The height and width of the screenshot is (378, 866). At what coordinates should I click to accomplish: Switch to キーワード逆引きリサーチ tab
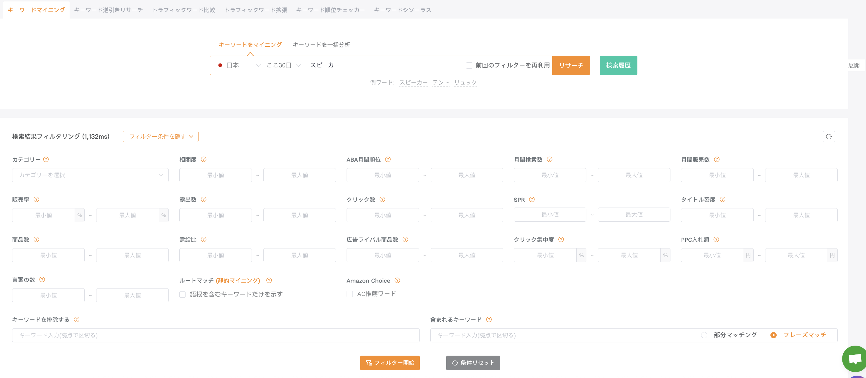tap(108, 10)
